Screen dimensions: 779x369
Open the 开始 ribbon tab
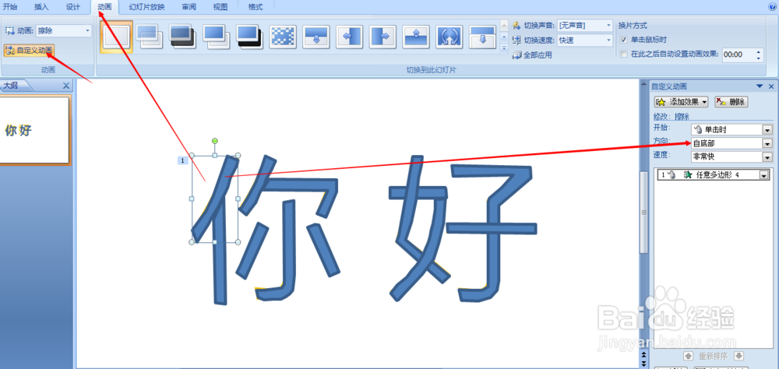tap(10, 7)
